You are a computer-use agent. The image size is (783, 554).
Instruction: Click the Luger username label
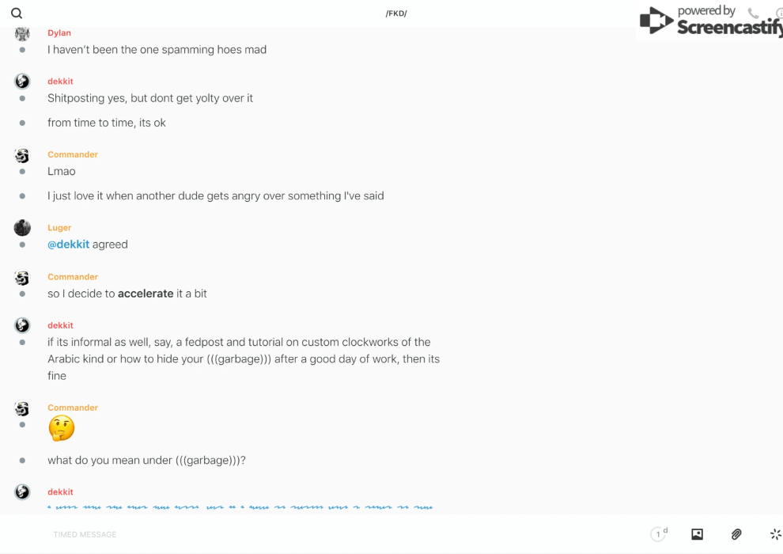(59, 228)
